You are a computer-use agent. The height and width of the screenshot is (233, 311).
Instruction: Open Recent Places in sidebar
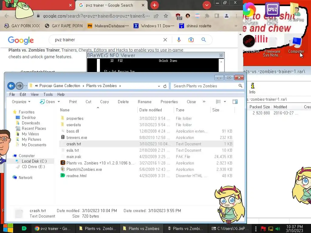(34, 128)
